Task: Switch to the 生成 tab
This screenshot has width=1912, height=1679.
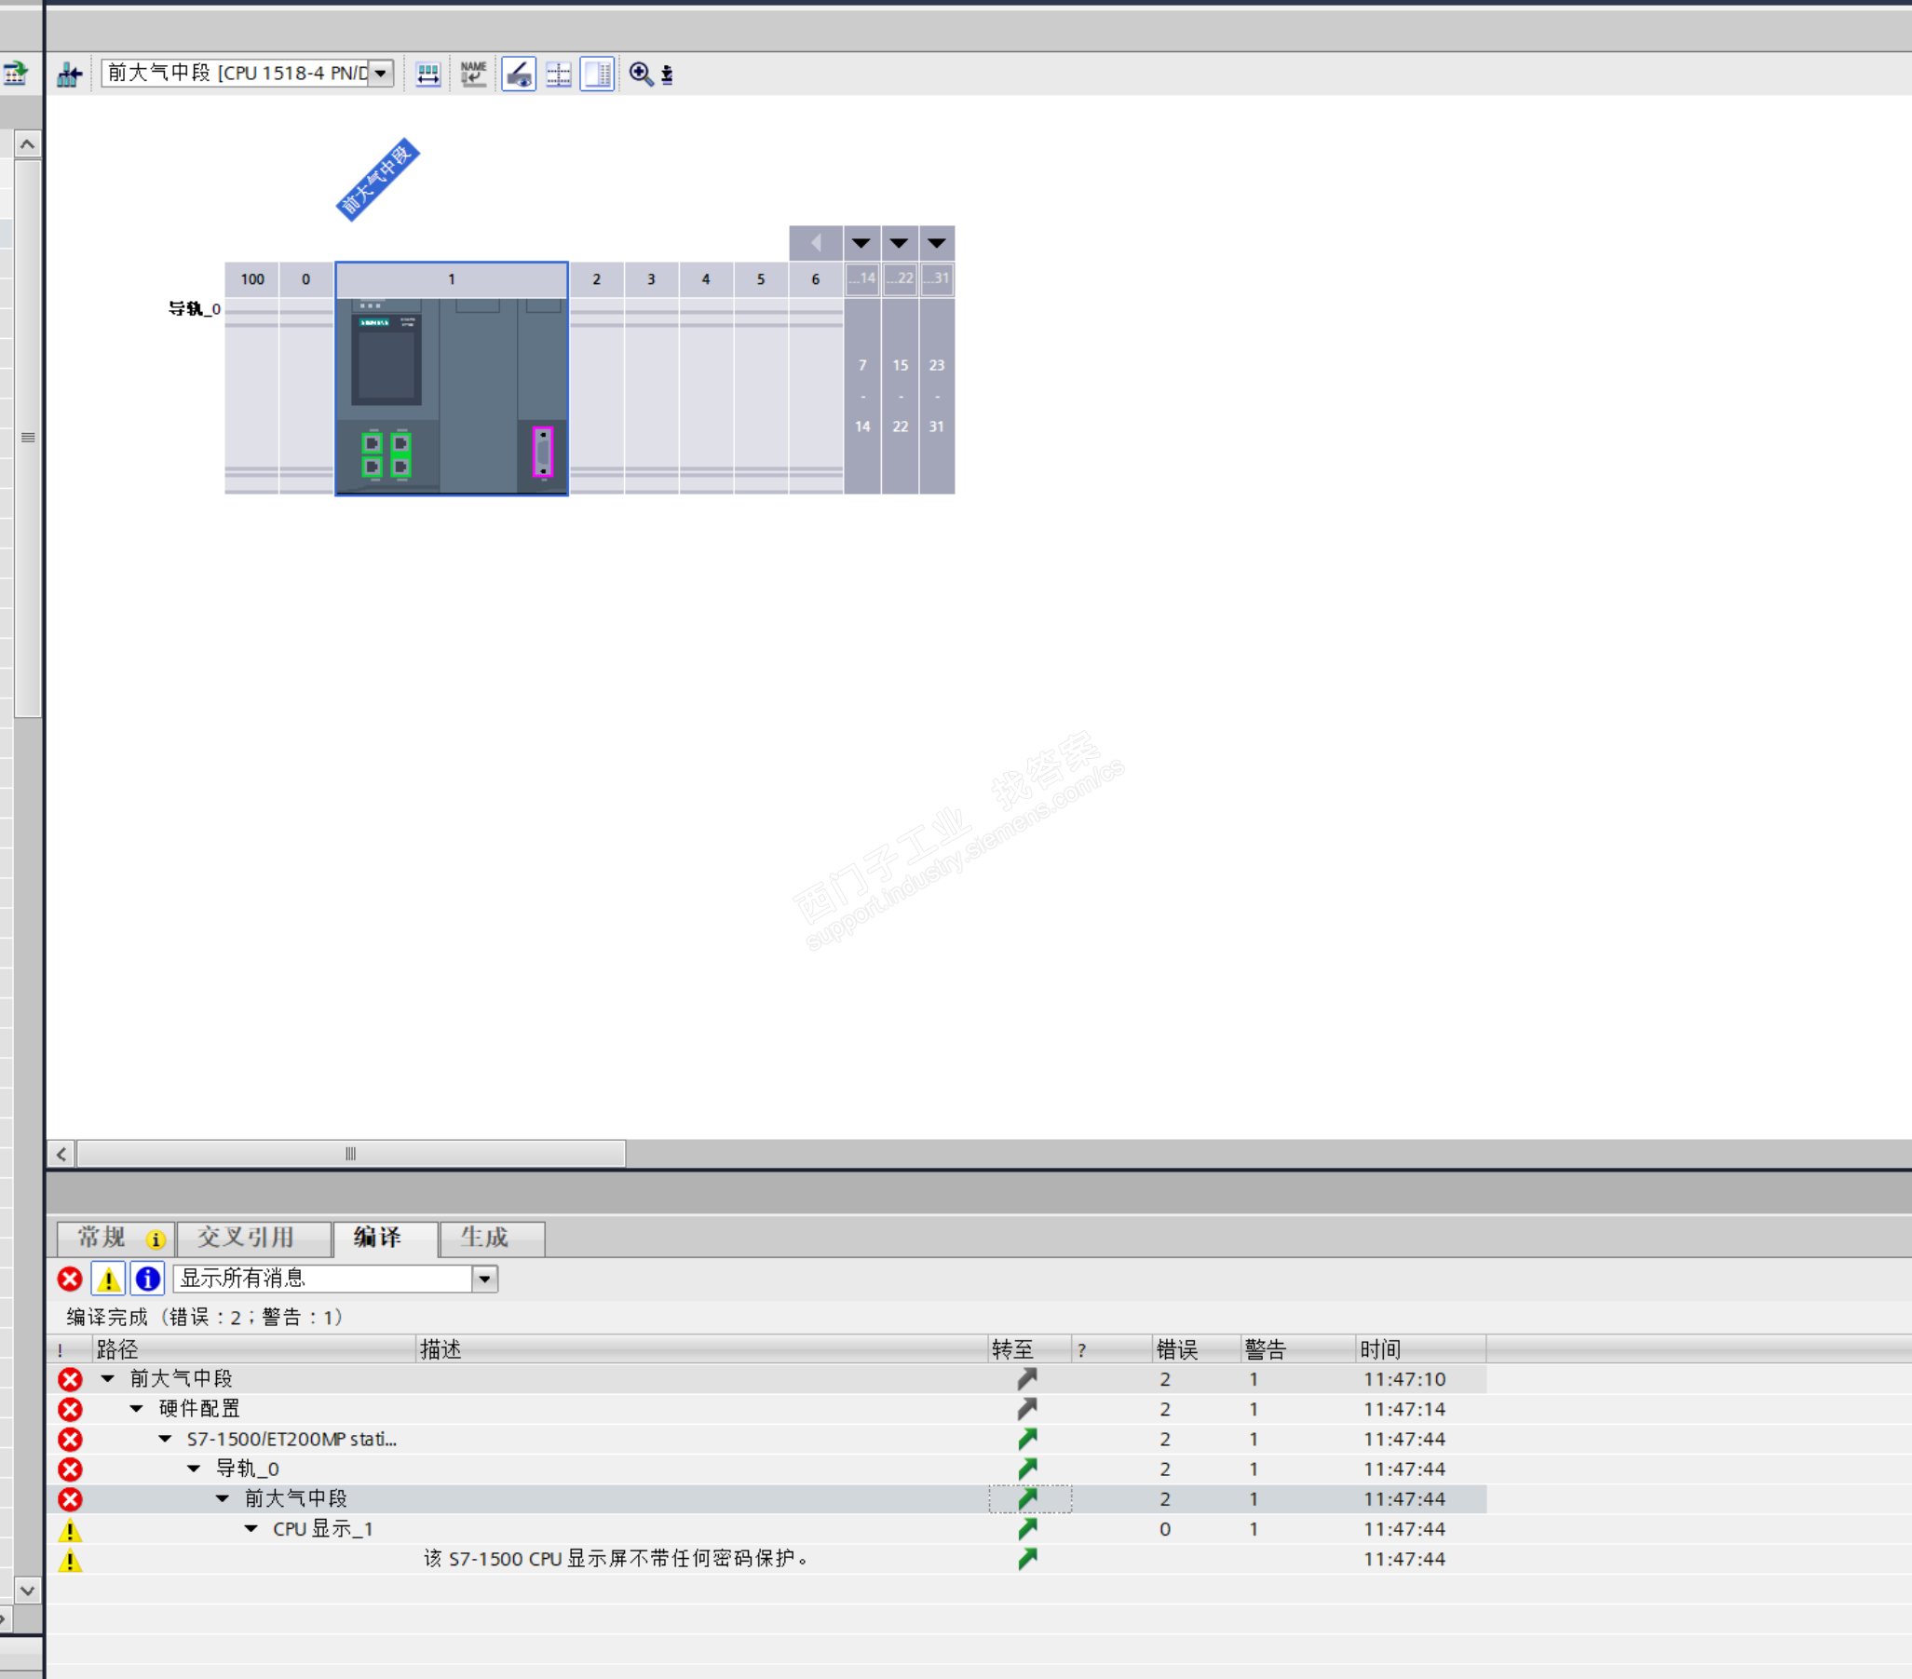Action: click(483, 1238)
